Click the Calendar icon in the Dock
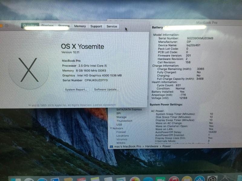 click(x=81, y=179)
